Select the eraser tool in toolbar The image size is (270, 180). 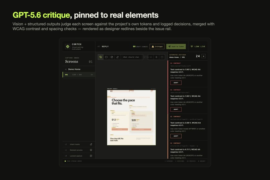pyautogui.click(x=118, y=57)
